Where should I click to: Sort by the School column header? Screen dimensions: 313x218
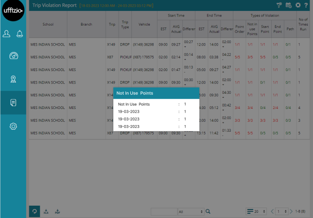point(48,24)
